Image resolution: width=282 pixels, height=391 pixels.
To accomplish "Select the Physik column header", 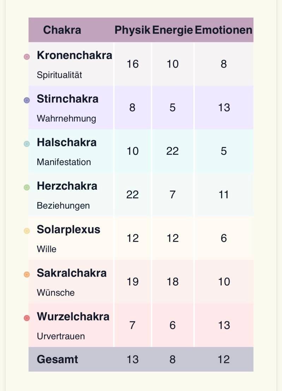I will (x=132, y=30).
